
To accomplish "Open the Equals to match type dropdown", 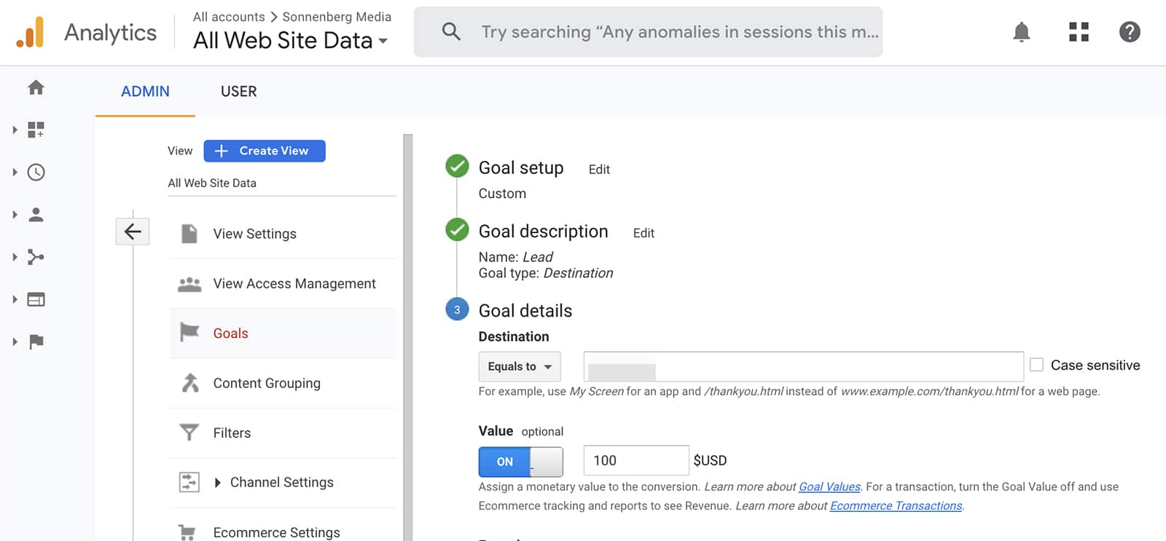I will pos(520,366).
